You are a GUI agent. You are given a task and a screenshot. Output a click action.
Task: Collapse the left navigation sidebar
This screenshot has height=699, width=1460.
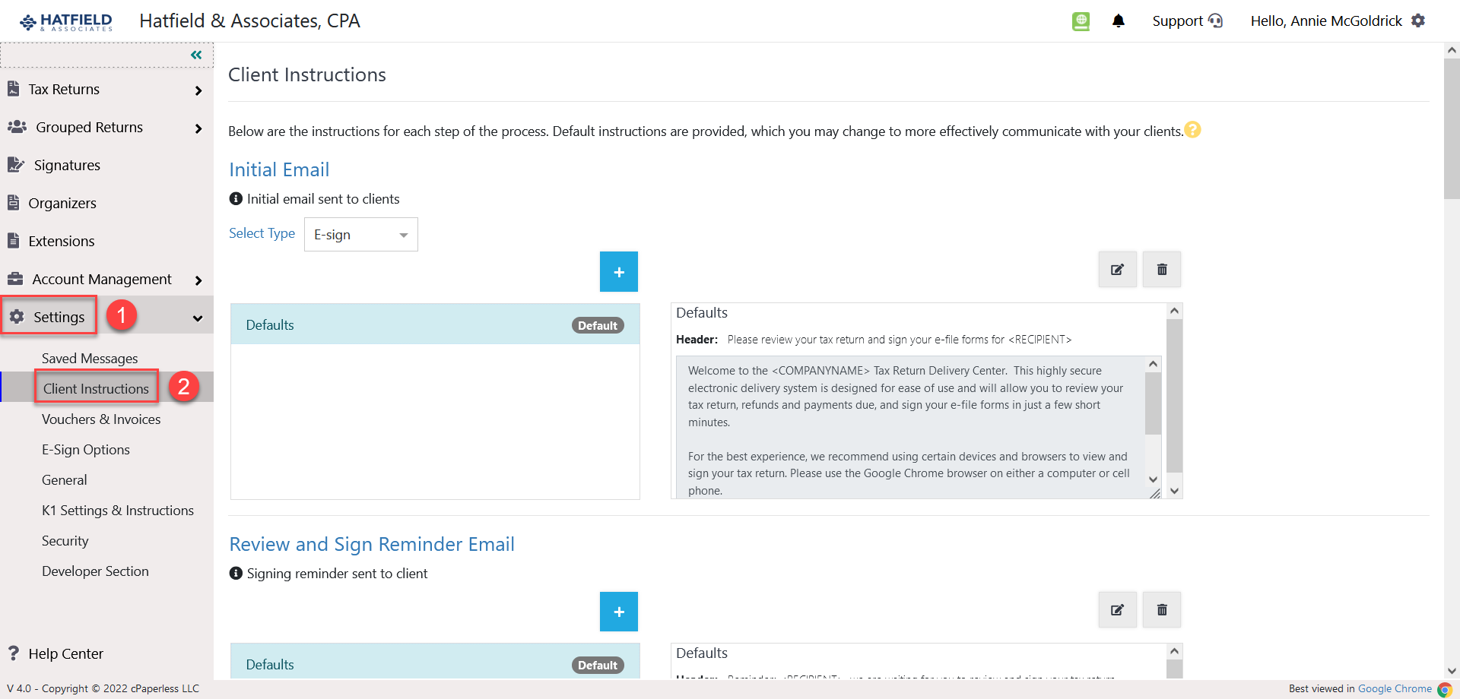click(195, 54)
